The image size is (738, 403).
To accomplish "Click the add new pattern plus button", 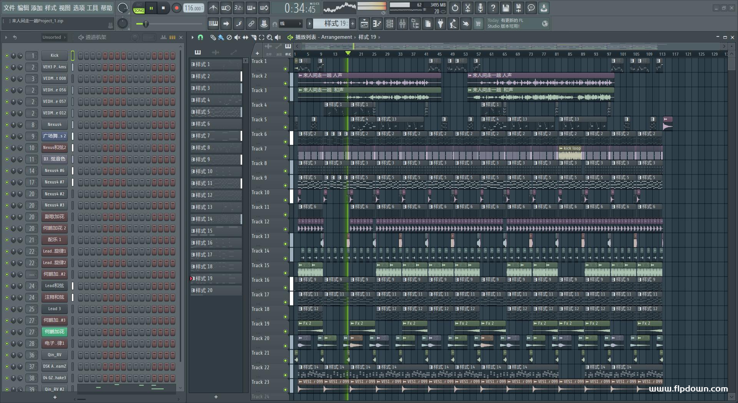I will pos(352,24).
